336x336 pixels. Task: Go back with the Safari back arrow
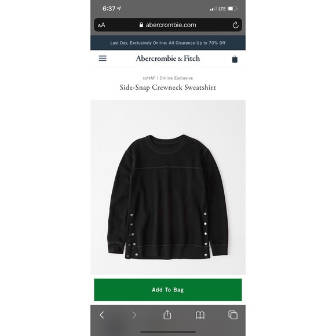tap(102, 315)
